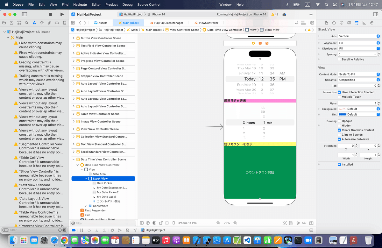Screen dimensions: 382x248
Task: Click the 46 warnings indicator in toolbar
Action: point(274,14)
